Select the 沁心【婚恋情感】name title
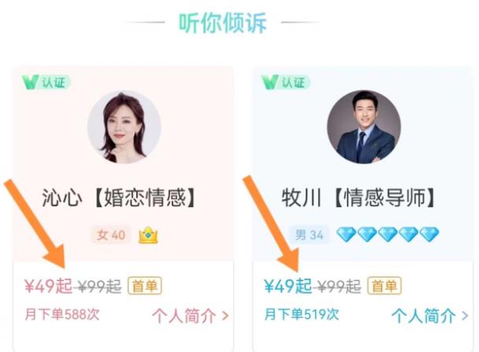The width and height of the screenshot is (479, 352). [x=118, y=198]
